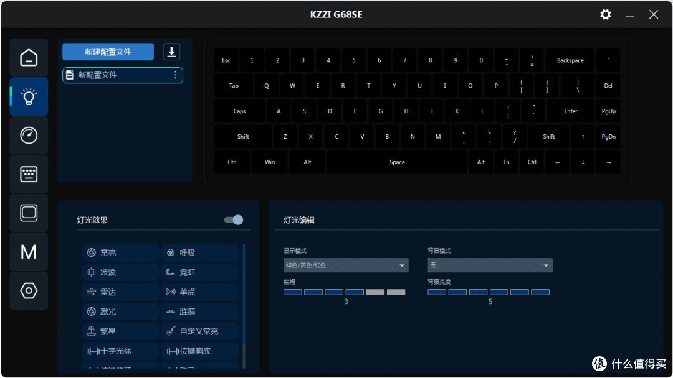Click the Space key on keyboard layout
The height and width of the screenshot is (378, 673).
397,162
